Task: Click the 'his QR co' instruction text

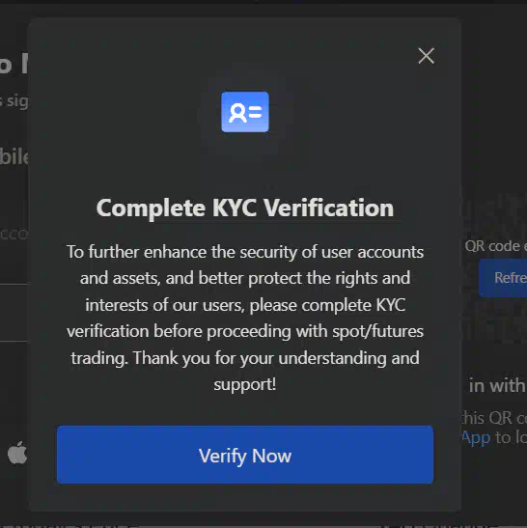Action: click(x=493, y=418)
